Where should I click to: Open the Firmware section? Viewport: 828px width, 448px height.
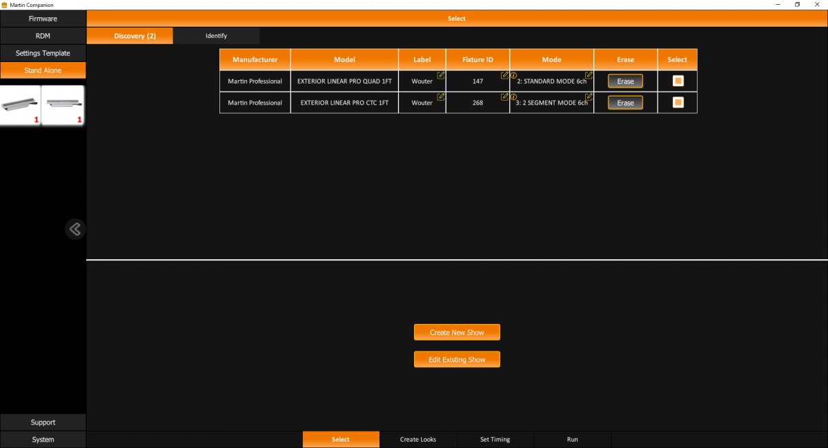click(x=43, y=19)
